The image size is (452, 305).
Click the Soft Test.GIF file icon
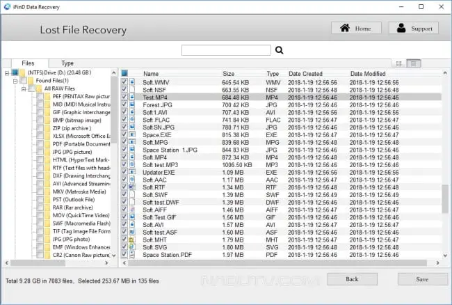pos(132,217)
